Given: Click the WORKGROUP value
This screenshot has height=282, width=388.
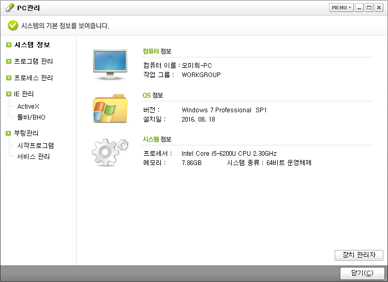Looking at the screenshot, I should 201,75.
